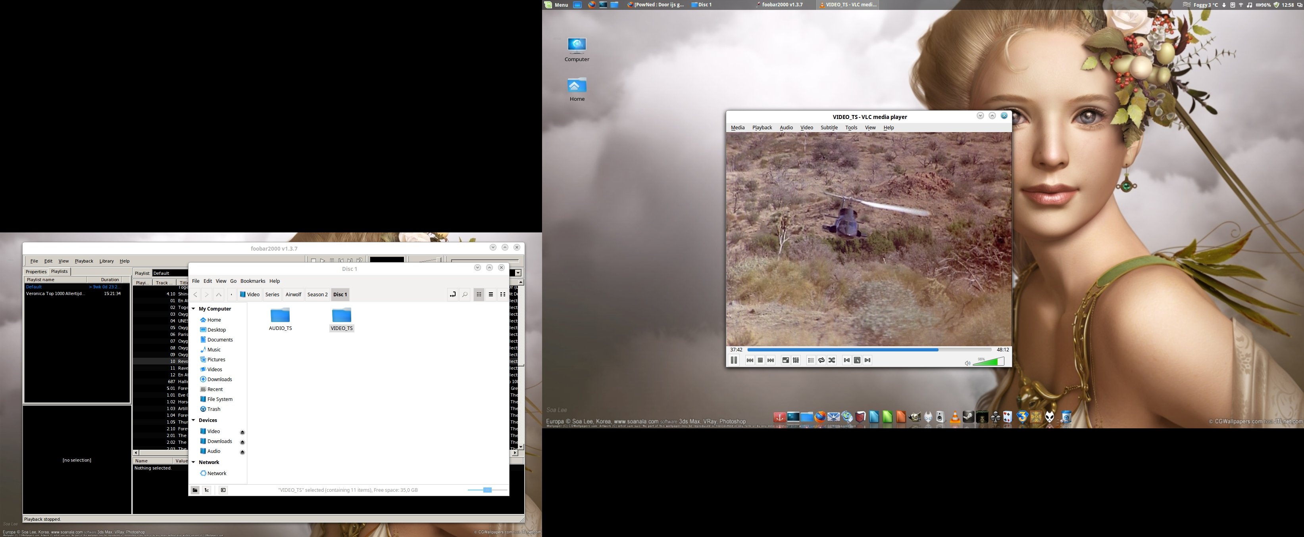Switch to Properties tab in foobar2000

pos(36,272)
